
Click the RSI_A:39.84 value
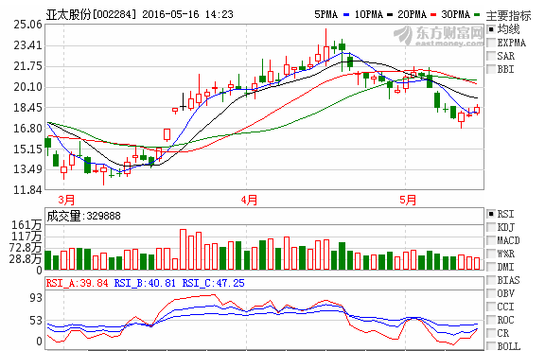click(x=77, y=283)
